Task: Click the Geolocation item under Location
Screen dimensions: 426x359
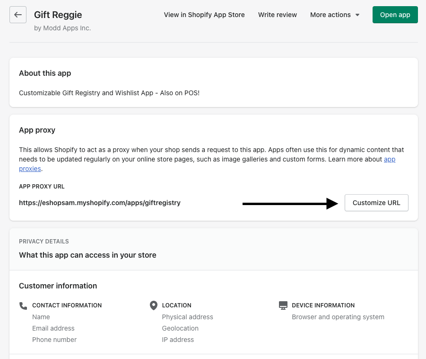Action: 180,328
